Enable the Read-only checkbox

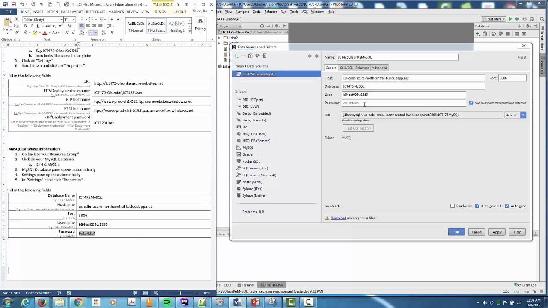(453, 206)
